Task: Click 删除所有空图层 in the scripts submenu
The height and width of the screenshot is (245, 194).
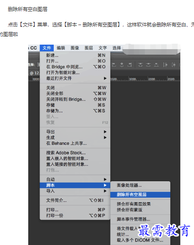Action: point(140,195)
